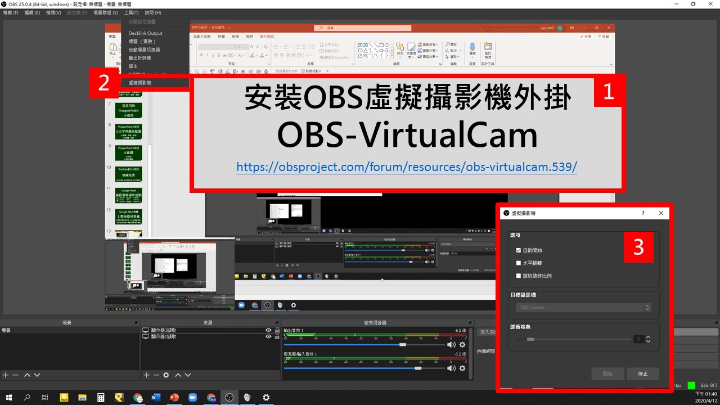
Task: Open the 場景群組 (S) menu
Action: [x=106, y=12]
